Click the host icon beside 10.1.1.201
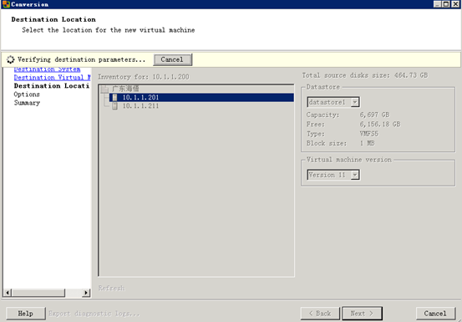The width and height of the screenshot is (462, 322). pyautogui.click(x=115, y=98)
